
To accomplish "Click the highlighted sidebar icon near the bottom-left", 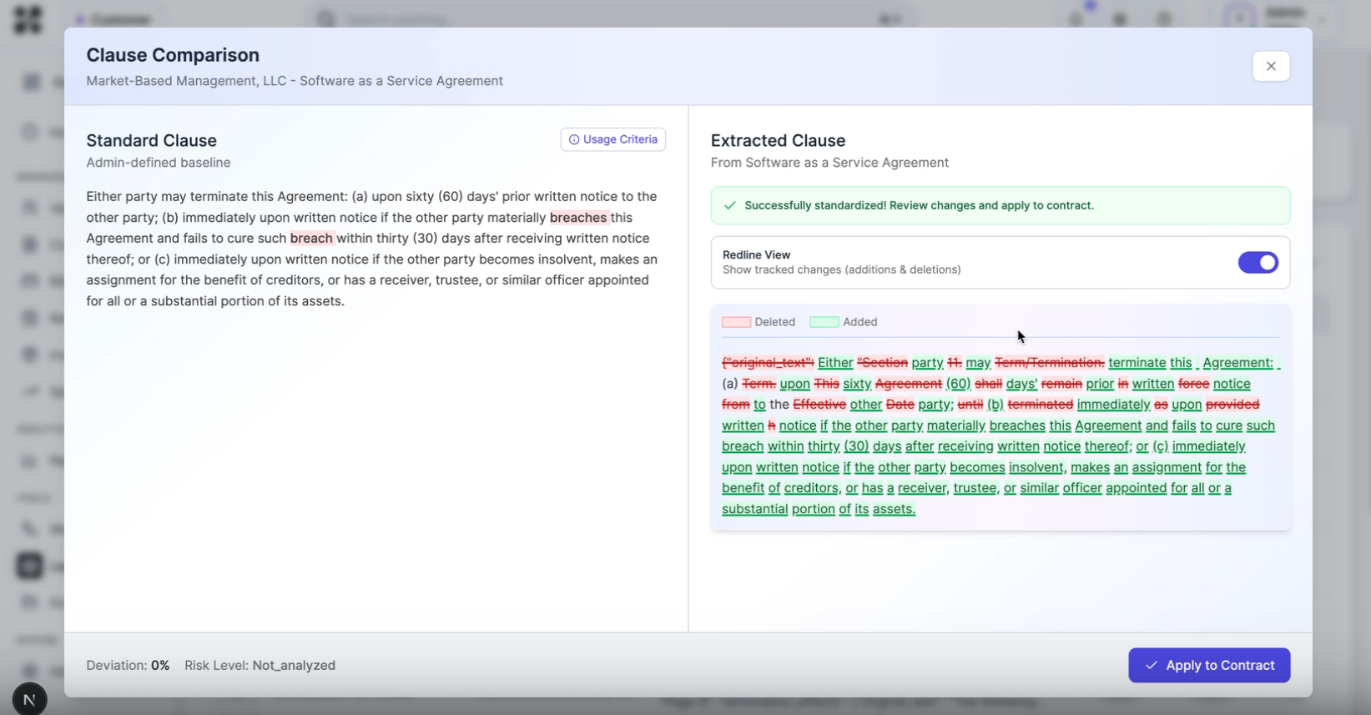I will click(x=30, y=566).
